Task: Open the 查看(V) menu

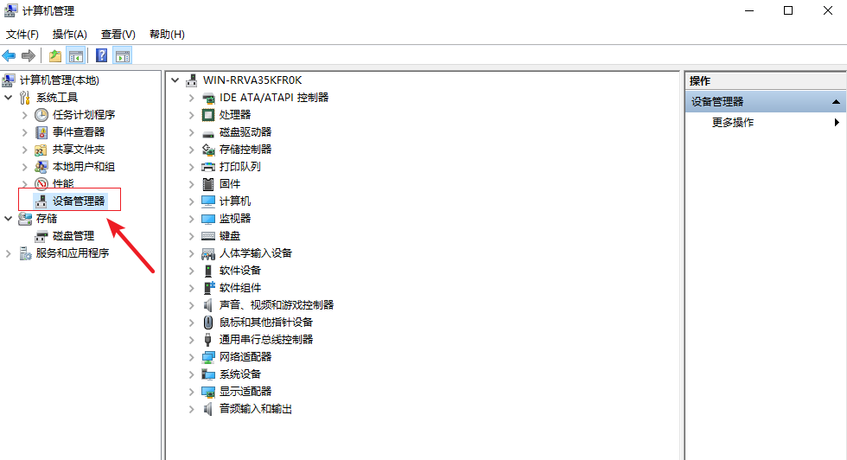Action: pyautogui.click(x=118, y=35)
